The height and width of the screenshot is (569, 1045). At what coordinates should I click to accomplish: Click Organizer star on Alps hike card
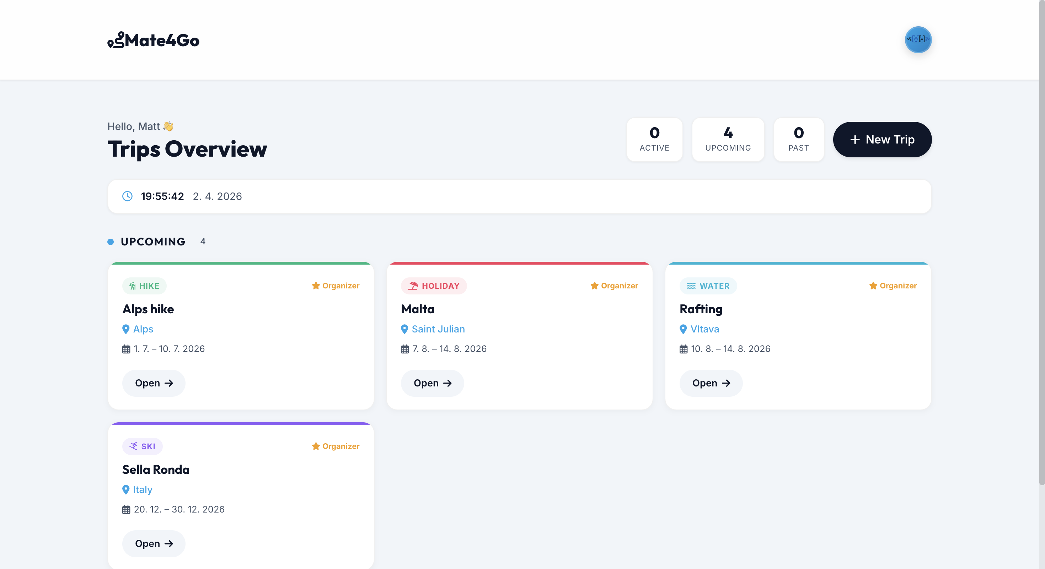tap(316, 286)
